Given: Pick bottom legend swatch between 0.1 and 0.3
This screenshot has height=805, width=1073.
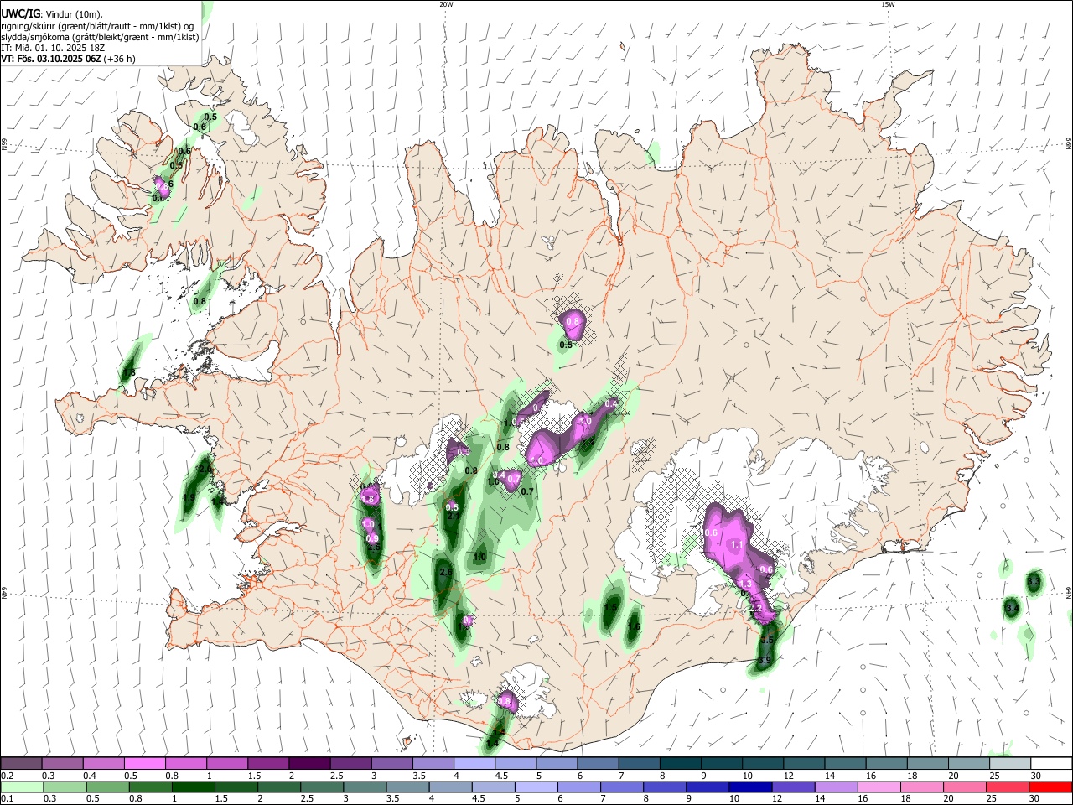Looking at the screenshot, I should (x=21, y=787).
